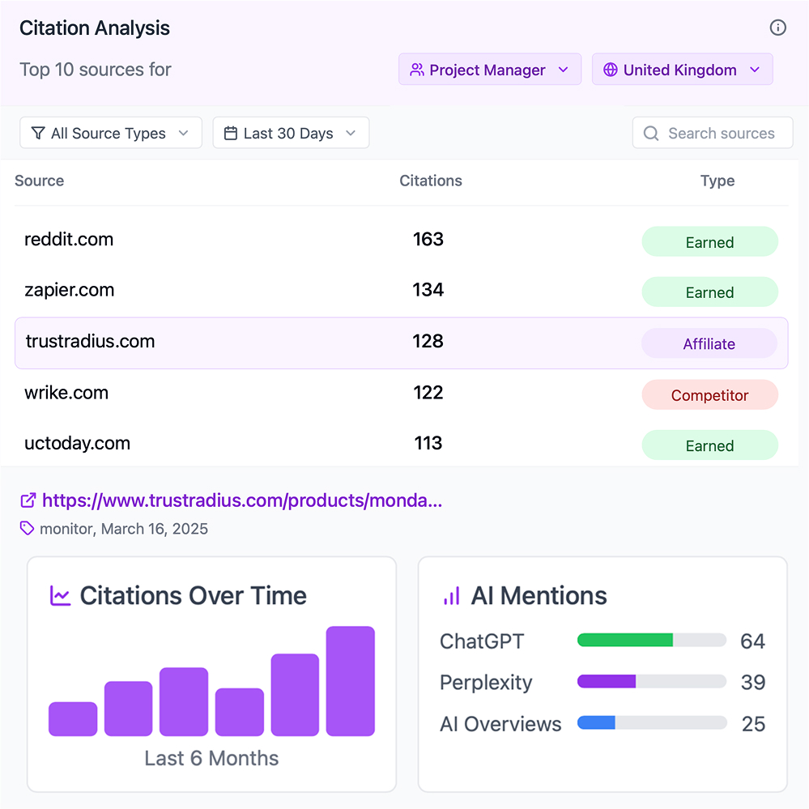Click the Competitor badge for wrike.com

click(709, 395)
